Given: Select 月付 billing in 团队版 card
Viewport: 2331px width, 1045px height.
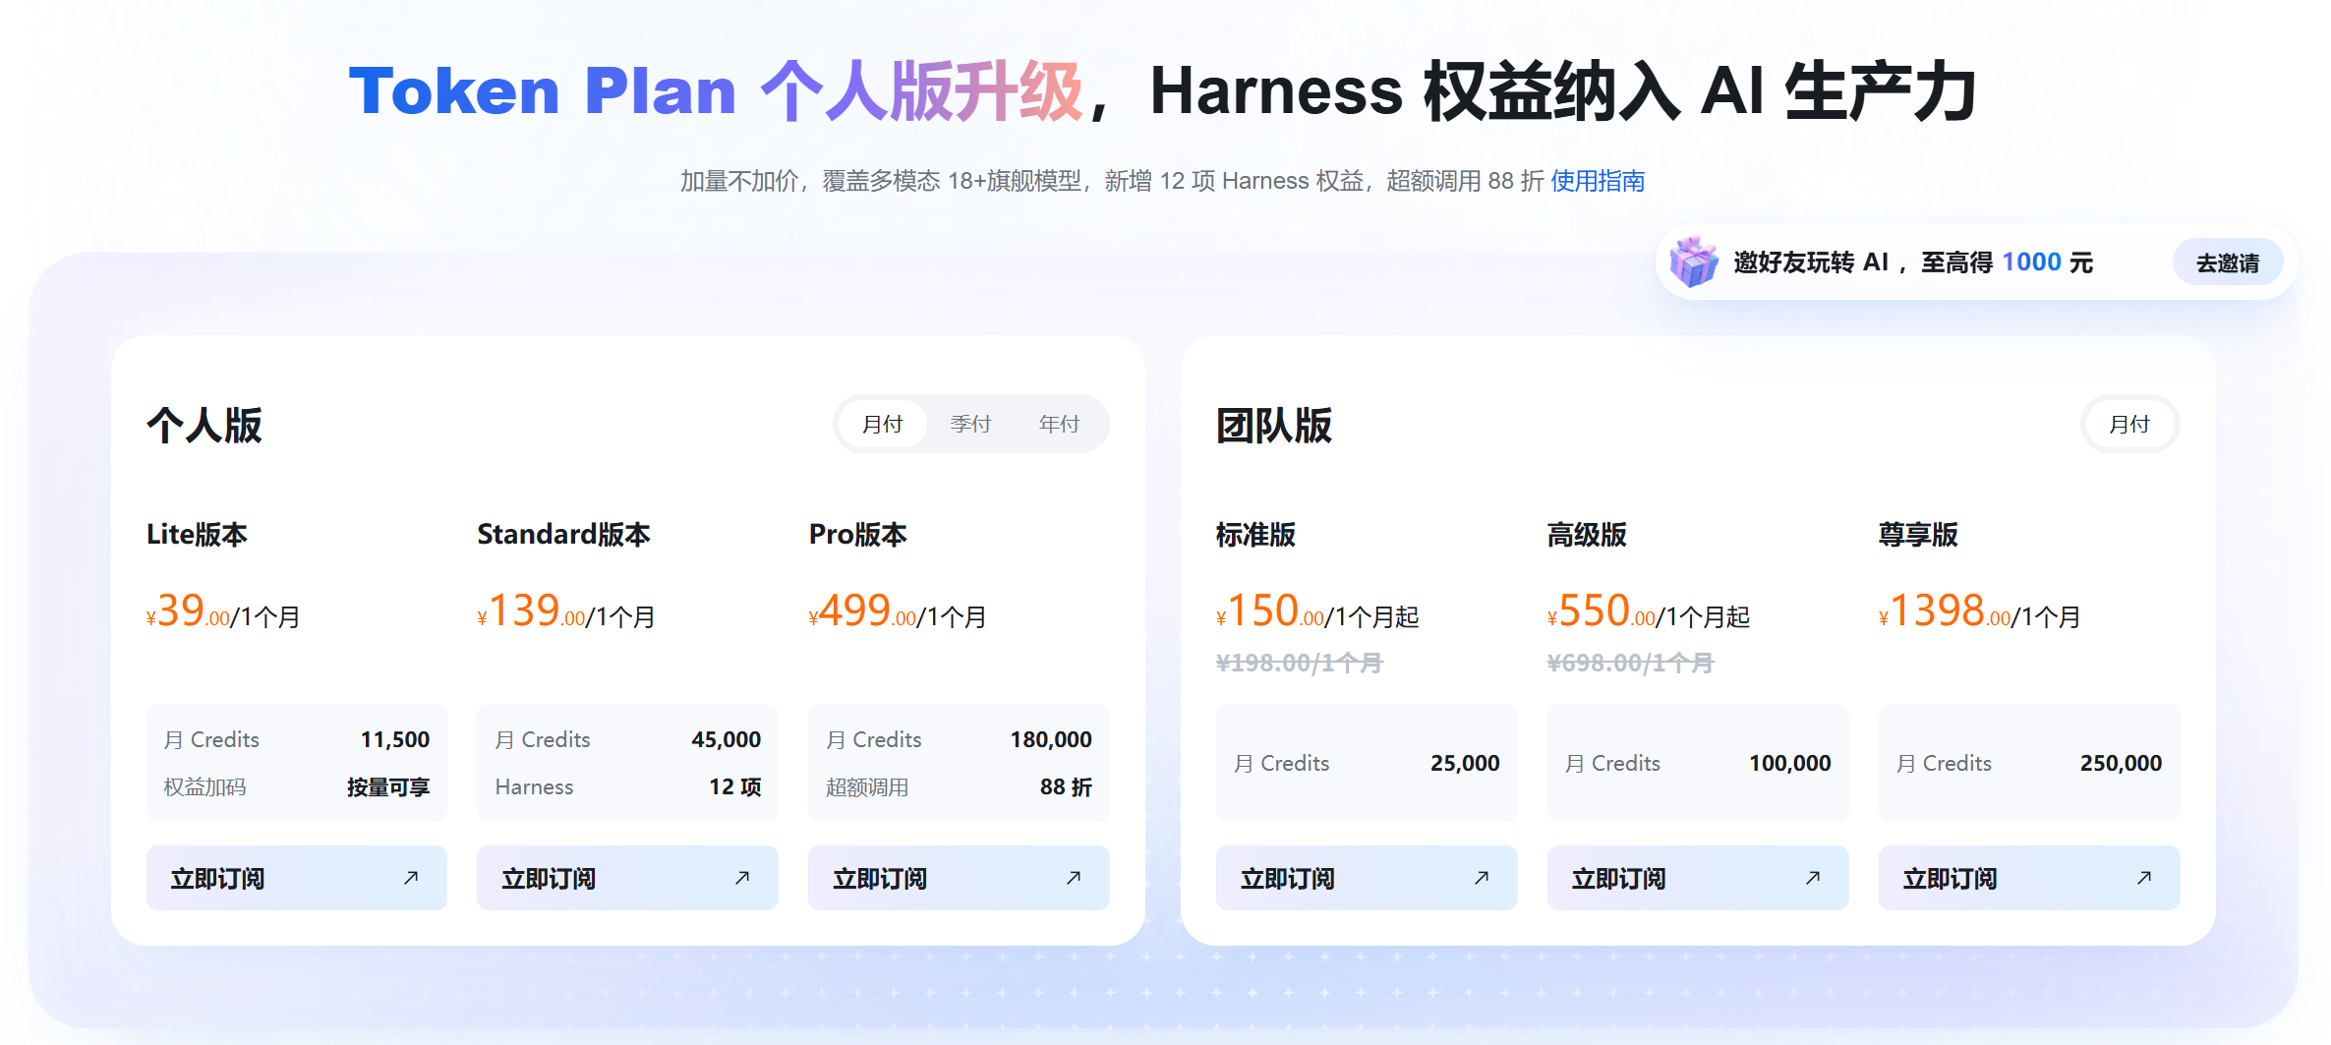Looking at the screenshot, I should click(x=2130, y=424).
